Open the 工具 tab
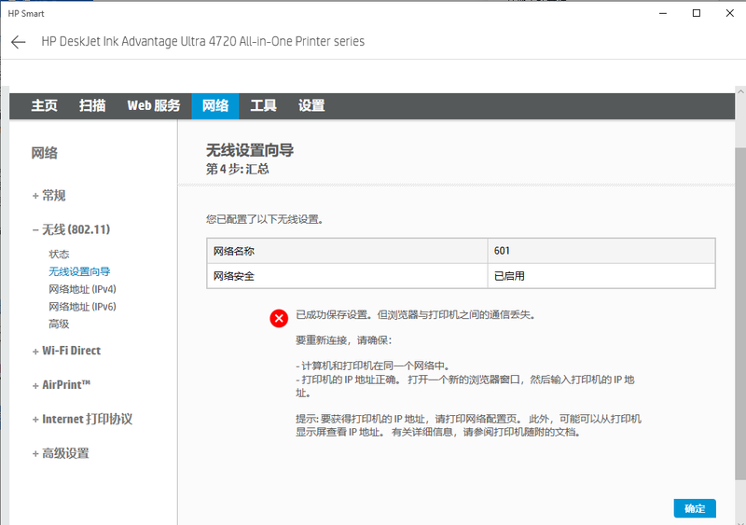Screen dimensions: 746x525 [263, 106]
